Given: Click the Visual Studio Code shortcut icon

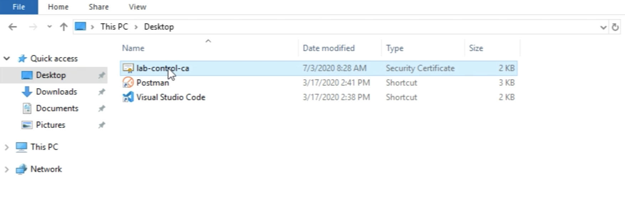Looking at the screenshot, I should click(x=128, y=97).
